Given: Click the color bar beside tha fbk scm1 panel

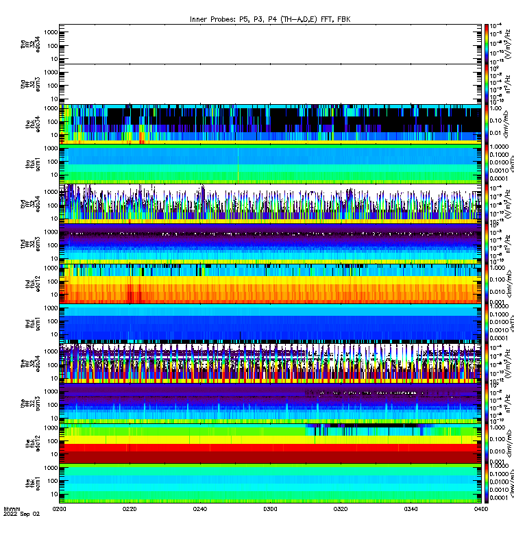Looking at the screenshot, I should point(487,164).
